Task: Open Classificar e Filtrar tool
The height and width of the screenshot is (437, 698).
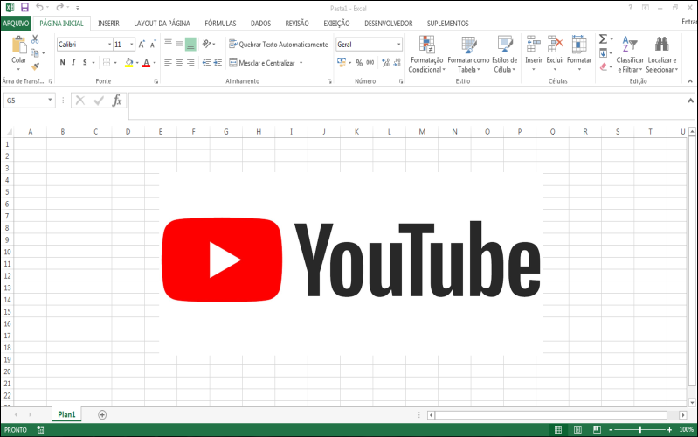Action: (x=630, y=45)
